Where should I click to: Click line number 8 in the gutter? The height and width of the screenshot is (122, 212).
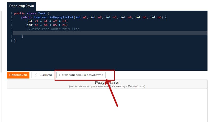11,41
